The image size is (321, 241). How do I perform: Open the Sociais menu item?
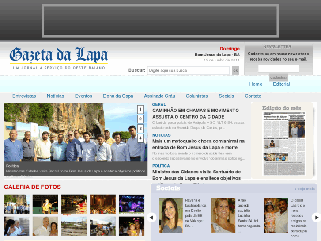226,96
